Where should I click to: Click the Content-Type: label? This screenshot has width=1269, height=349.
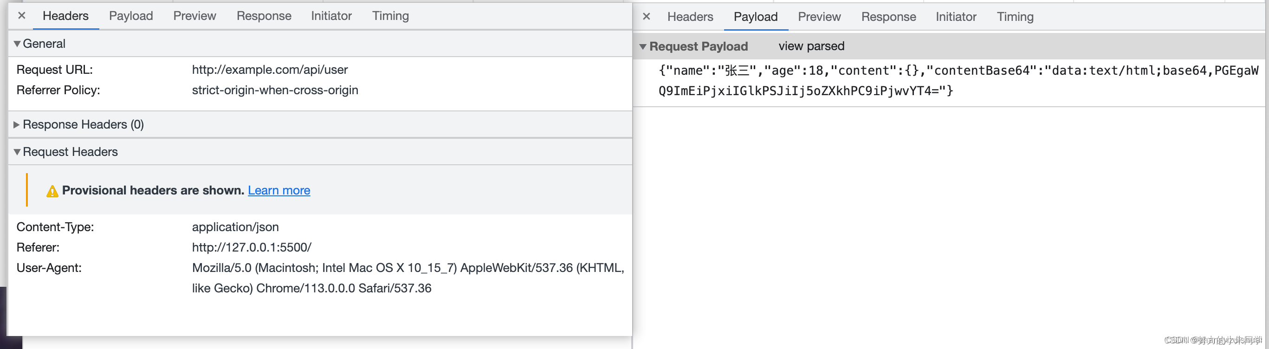(55, 227)
